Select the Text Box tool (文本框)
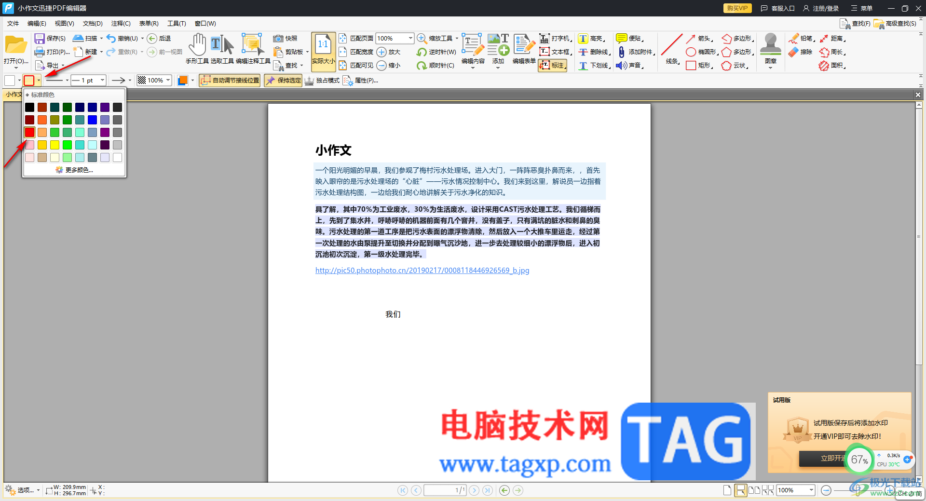 (555, 52)
